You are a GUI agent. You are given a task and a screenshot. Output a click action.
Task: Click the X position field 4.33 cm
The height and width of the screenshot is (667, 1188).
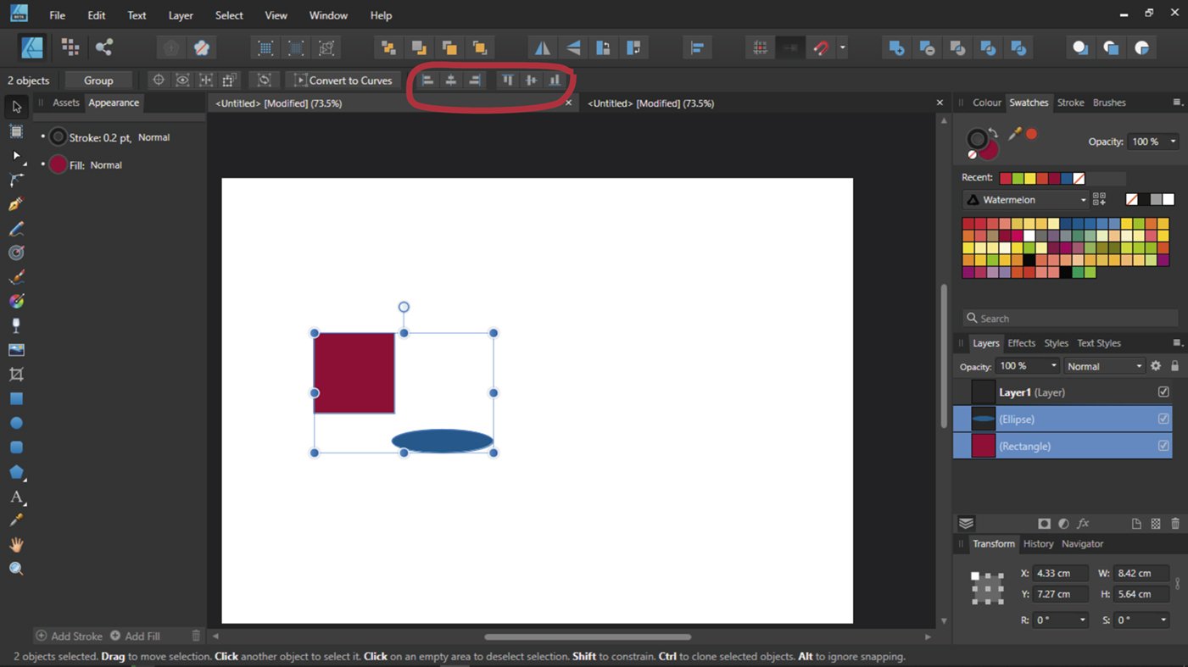pyautogui.click(x=1060, y=574)
